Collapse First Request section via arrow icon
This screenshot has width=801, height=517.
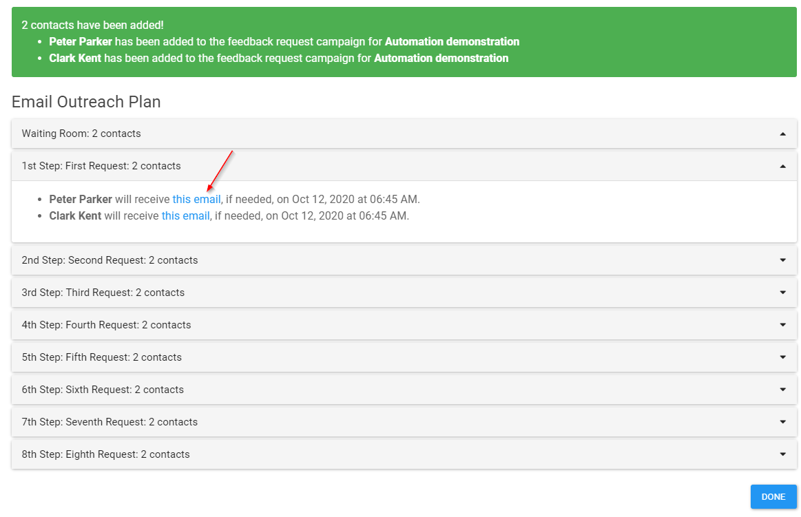(x=782, y=167)
